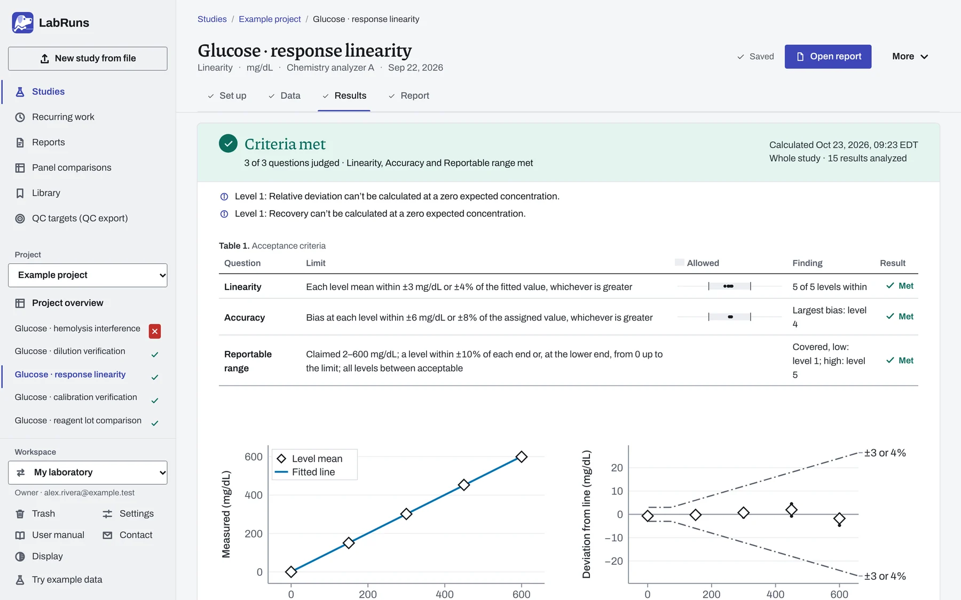Click the info icon for relative deviation note
The height and width of the screenshot is (600, 961).
point(224,197)
